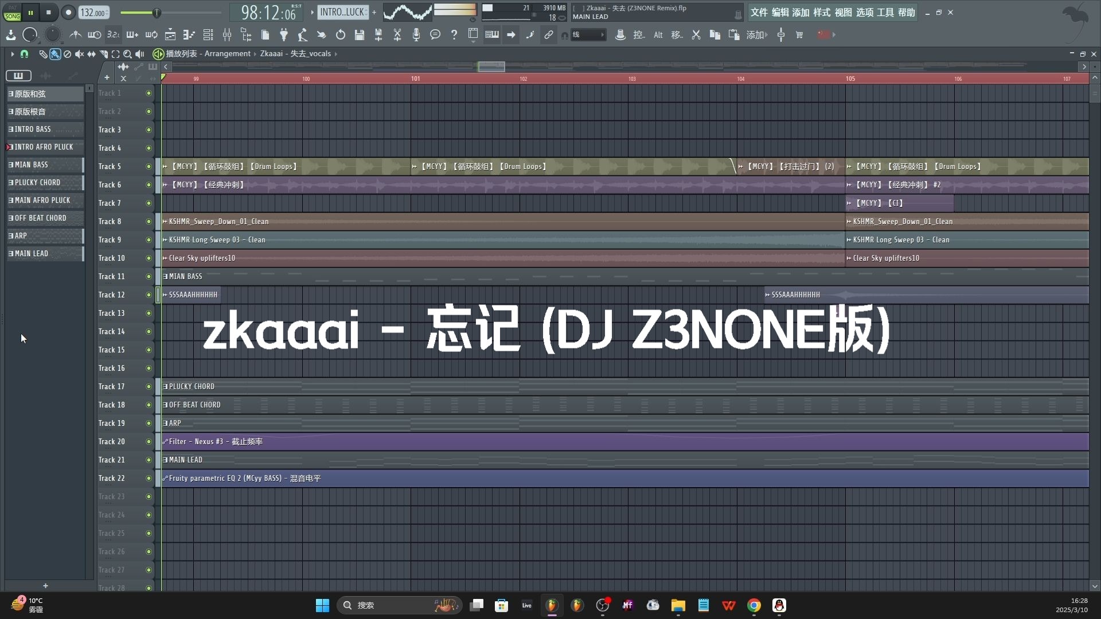
Task: Select the MAIN AFRO PLUCK pattern in the picker
Action: click(x=42, y=200)
